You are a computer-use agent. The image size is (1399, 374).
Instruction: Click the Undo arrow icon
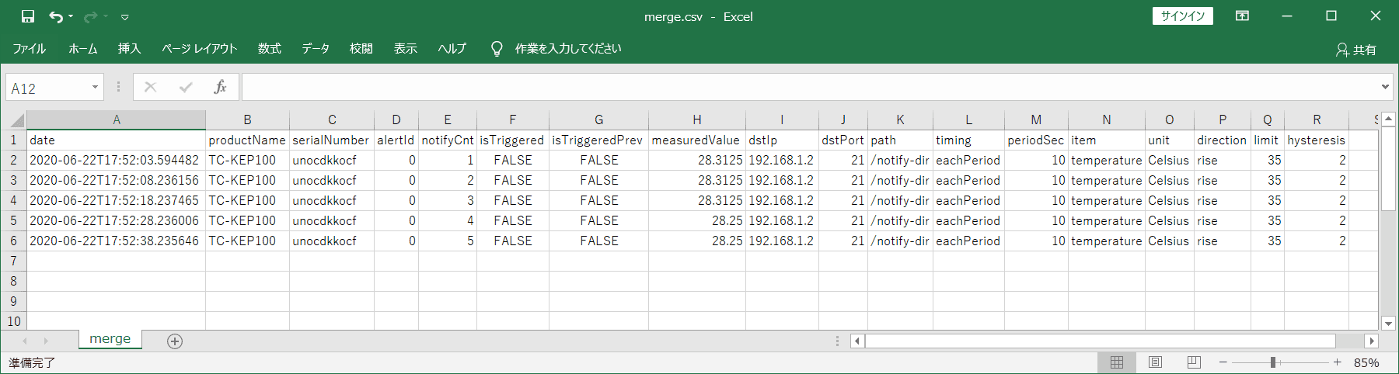point(56,16)
